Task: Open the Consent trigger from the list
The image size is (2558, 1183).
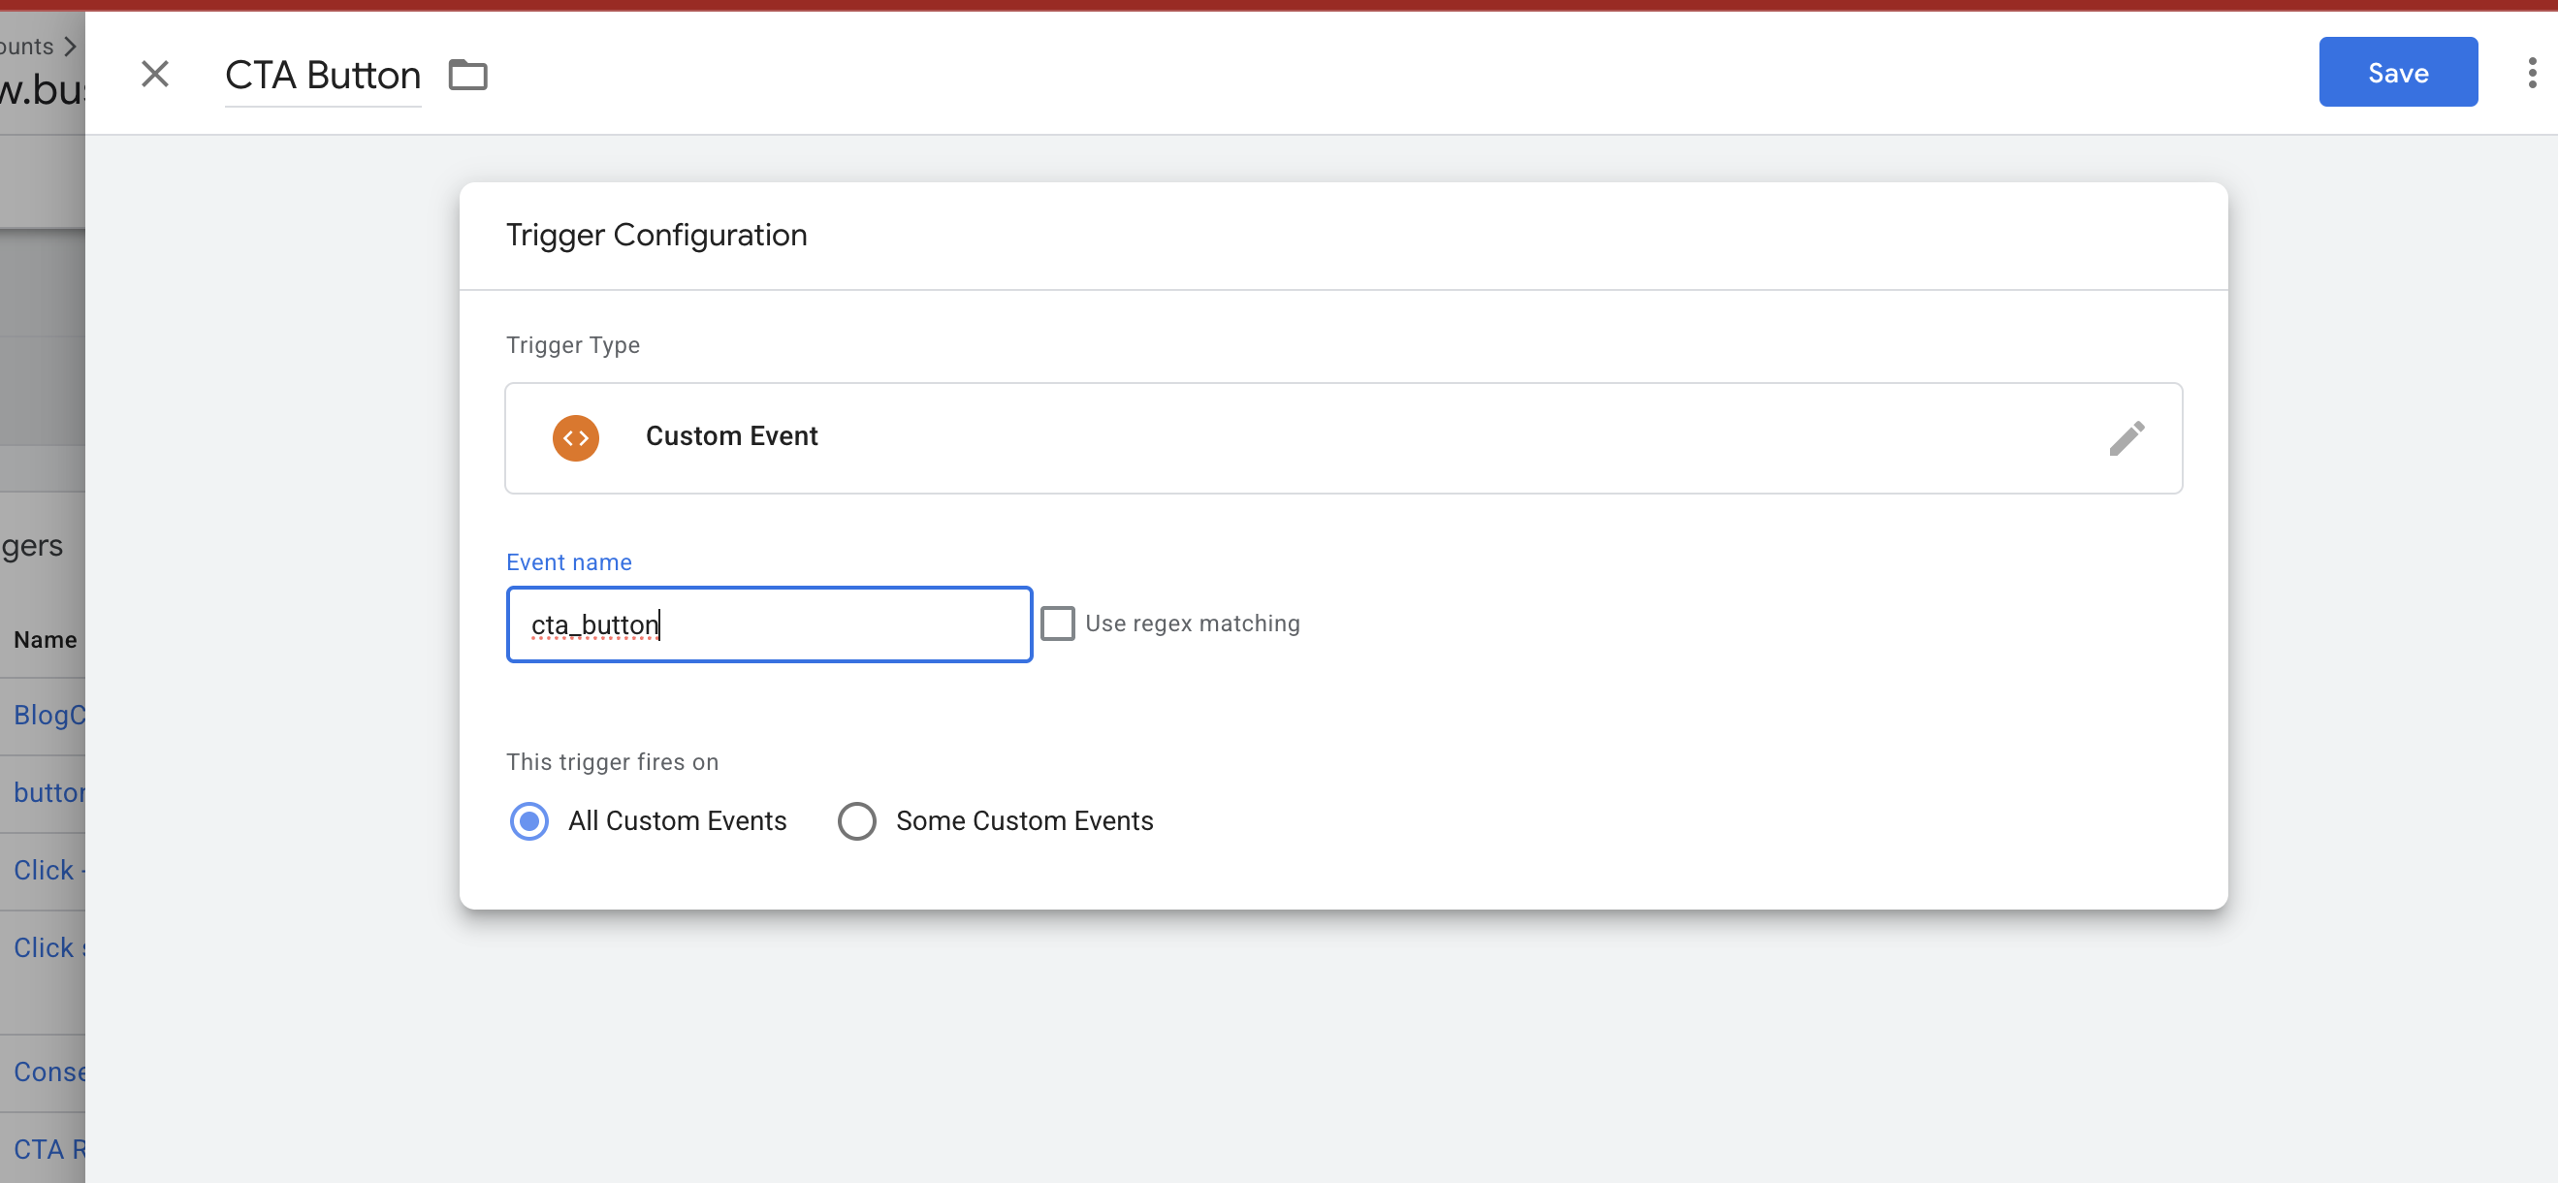Action: coord(46,1071)
